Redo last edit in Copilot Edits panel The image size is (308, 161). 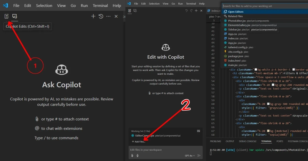pyautogui.click(x=191, y=11)
